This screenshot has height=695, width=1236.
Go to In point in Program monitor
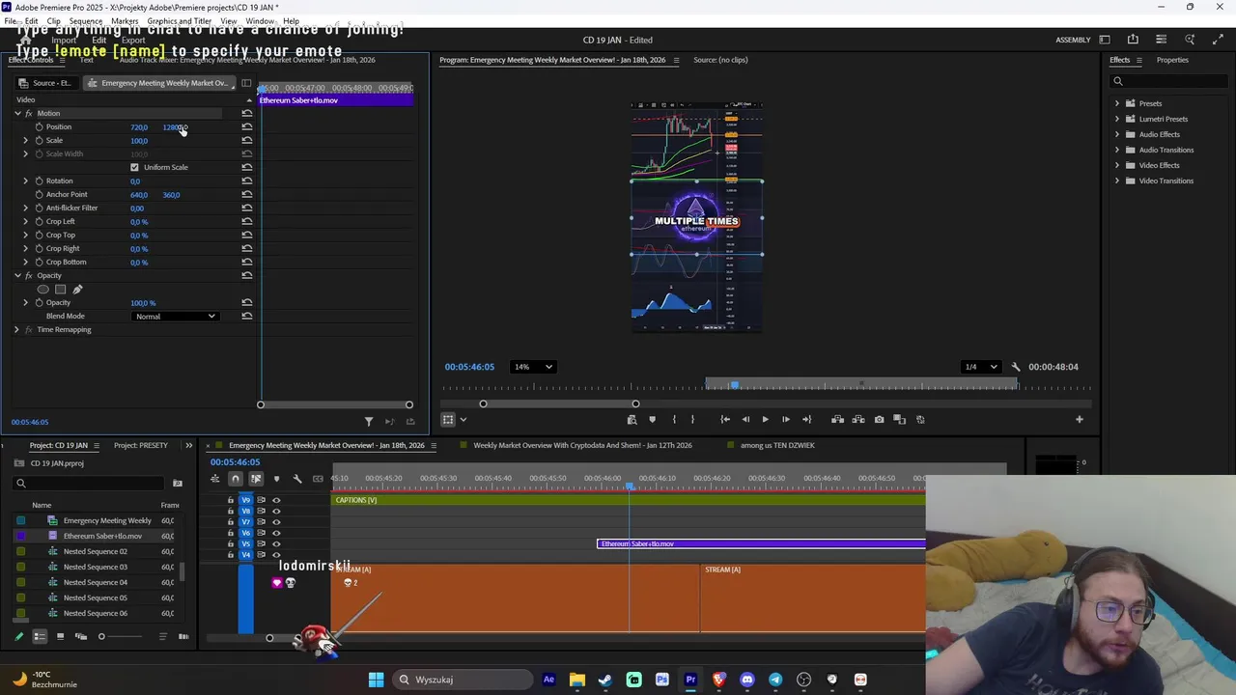click(725, 420)
